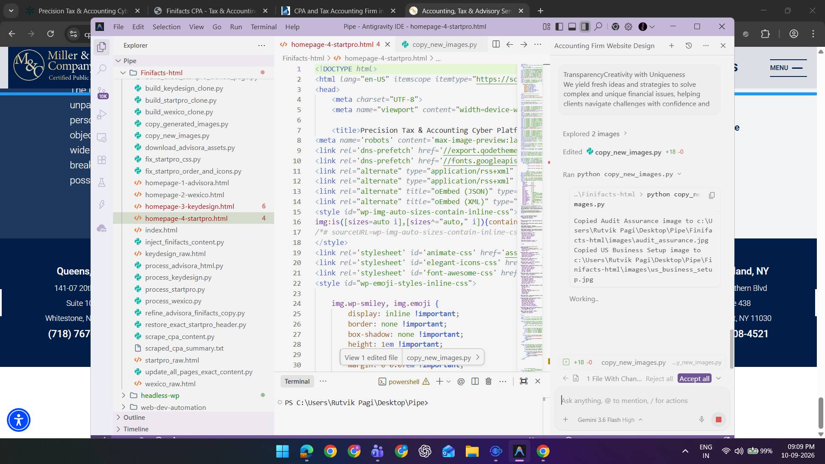Collapse the Finifacts-html folder
Viewport: 825px width, 464px height.
[x=161, y=73]
